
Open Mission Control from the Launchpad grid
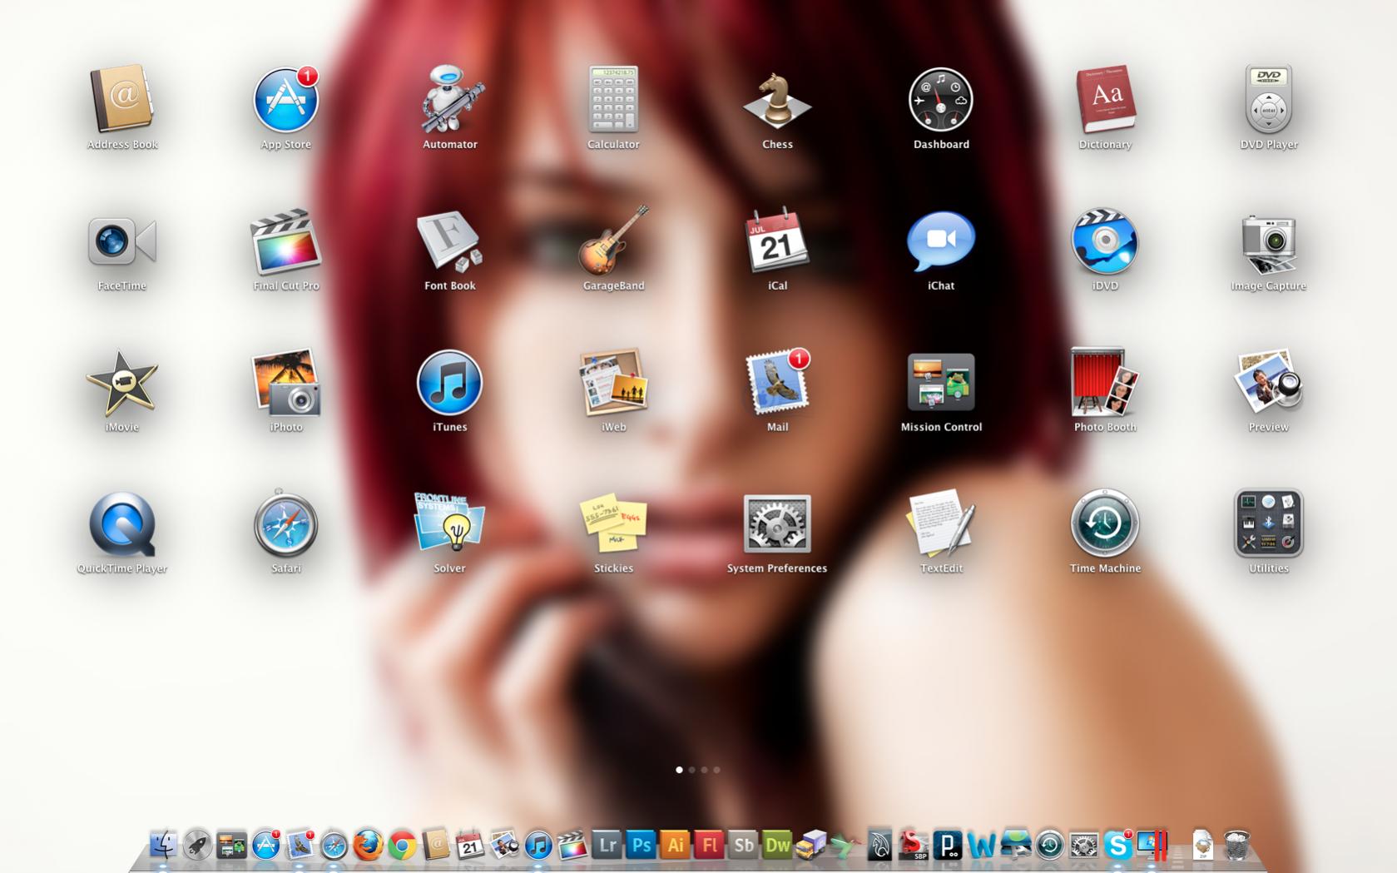(x=941, y=383)
